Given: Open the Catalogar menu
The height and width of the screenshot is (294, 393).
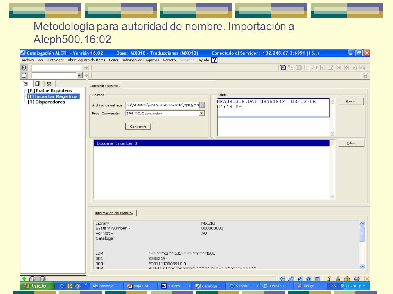Looking at the screenshot, I should [x=56, y=60].
